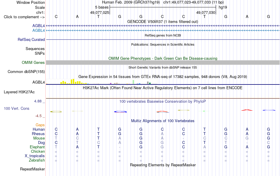
Task: Click the GTEx AGBL4 expression bar chart
Action: click(x=102, y=82)
